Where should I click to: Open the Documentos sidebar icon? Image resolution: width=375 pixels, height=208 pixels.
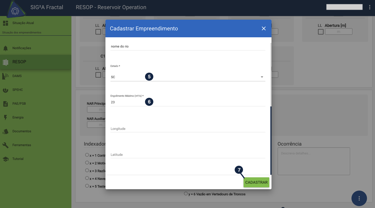click(x=6, y=131)
